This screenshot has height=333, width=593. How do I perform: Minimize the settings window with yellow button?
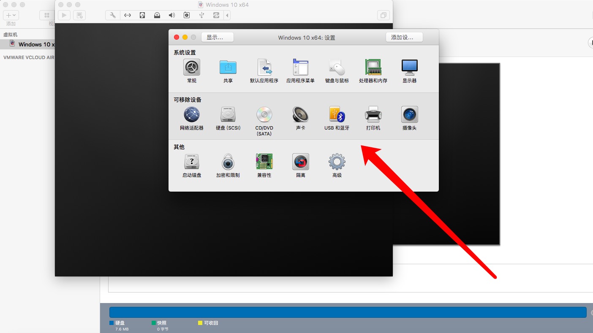coord(185,37)
